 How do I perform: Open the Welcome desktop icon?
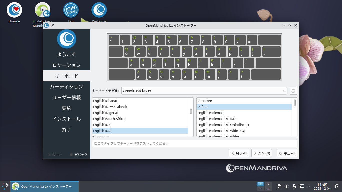[x=99, y=10]
